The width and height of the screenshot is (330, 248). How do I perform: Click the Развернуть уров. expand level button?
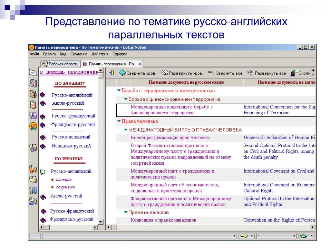click(182, 73)
